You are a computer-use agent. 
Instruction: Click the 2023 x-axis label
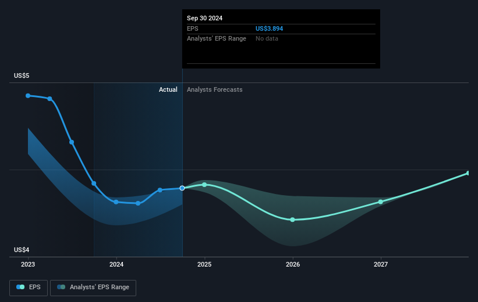(28, 265)
